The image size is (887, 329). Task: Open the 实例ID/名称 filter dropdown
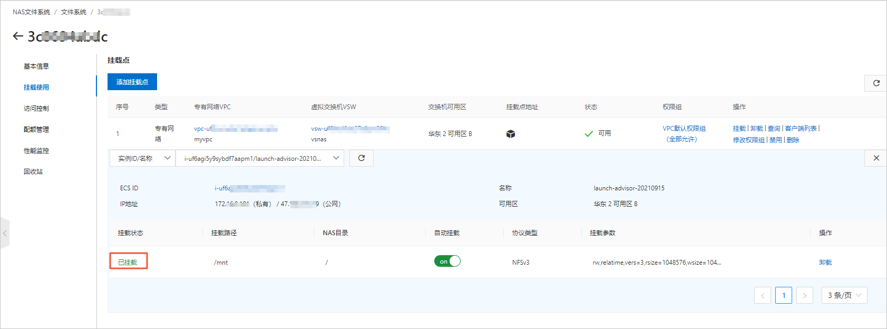click(142, 158)
